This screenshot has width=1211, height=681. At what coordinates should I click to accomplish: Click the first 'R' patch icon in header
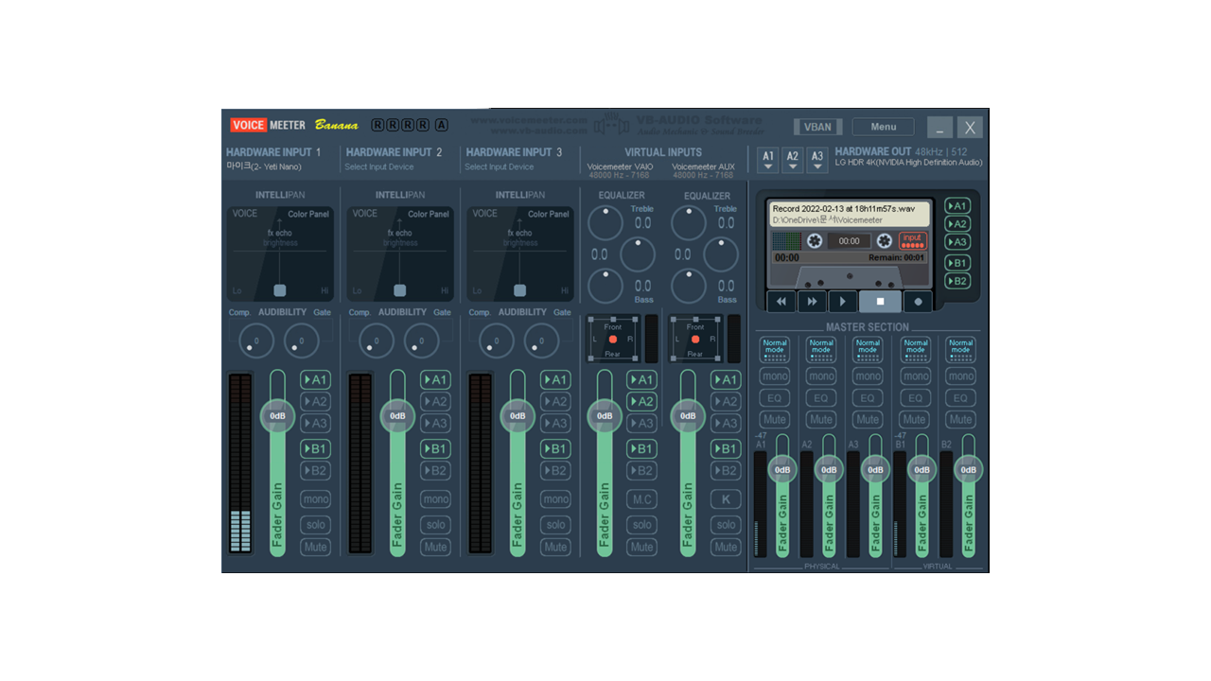pos(378,125)
